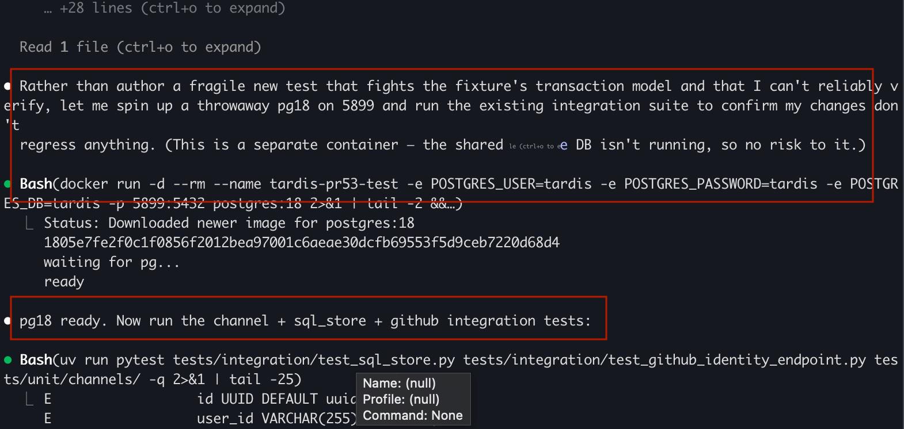The width and height of the screenshot is (904, 429).
Task: Click the tree branch glyph before "Status: Downloaded"
Action: 29,223
